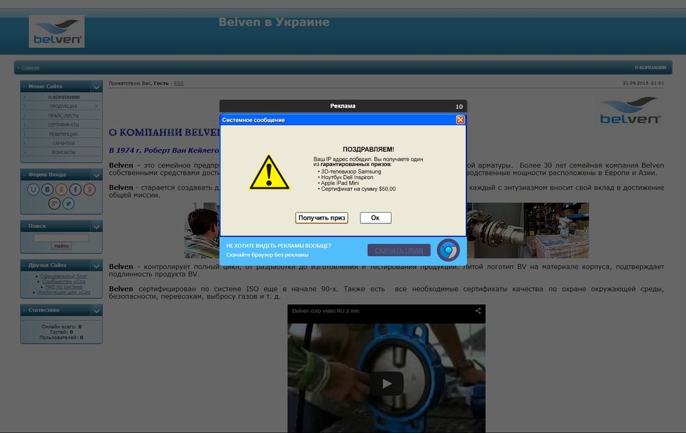Expand the ПРОДУКЦИЯ submenu arrow
Screen dimensions: 686x433
[96, 106]
